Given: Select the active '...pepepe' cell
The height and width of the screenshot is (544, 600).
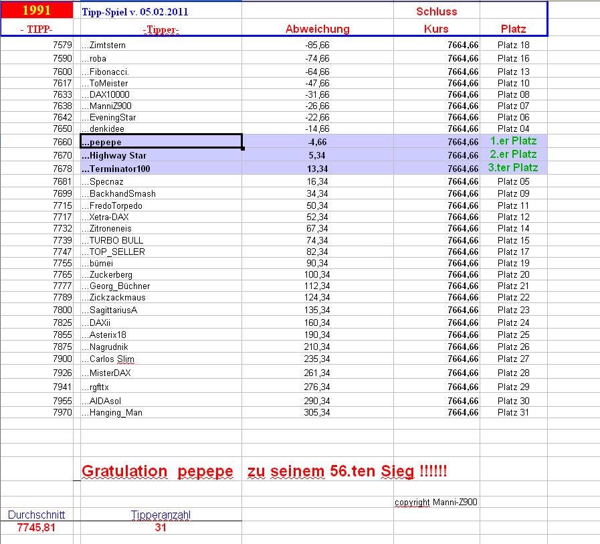Looking at the screenshot, I should pyautogui.click(x=161, y=141).
